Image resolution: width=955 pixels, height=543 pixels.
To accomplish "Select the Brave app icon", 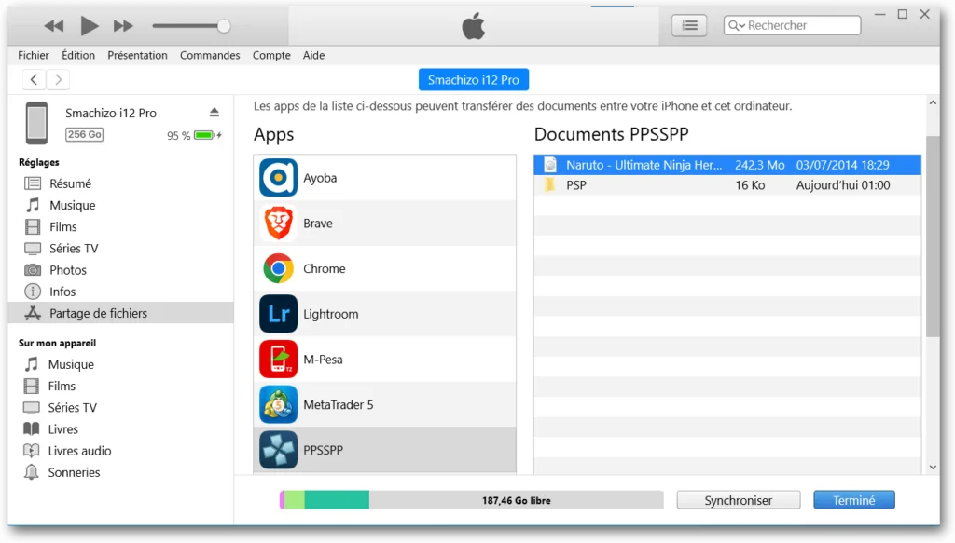I will point(278,224).
